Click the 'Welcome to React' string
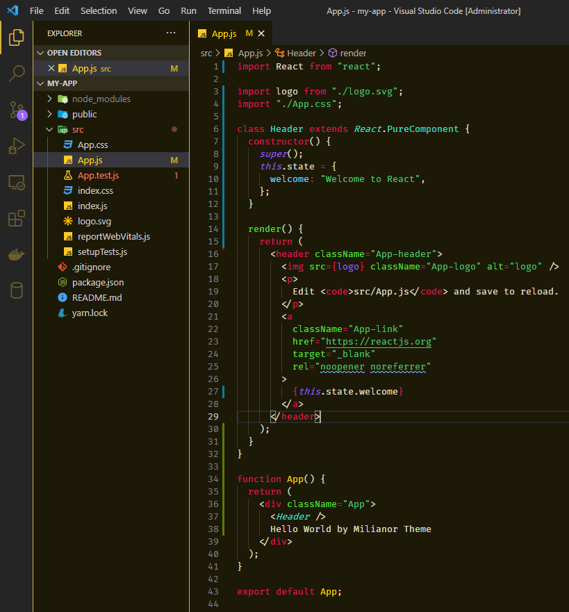 point(370,179)
